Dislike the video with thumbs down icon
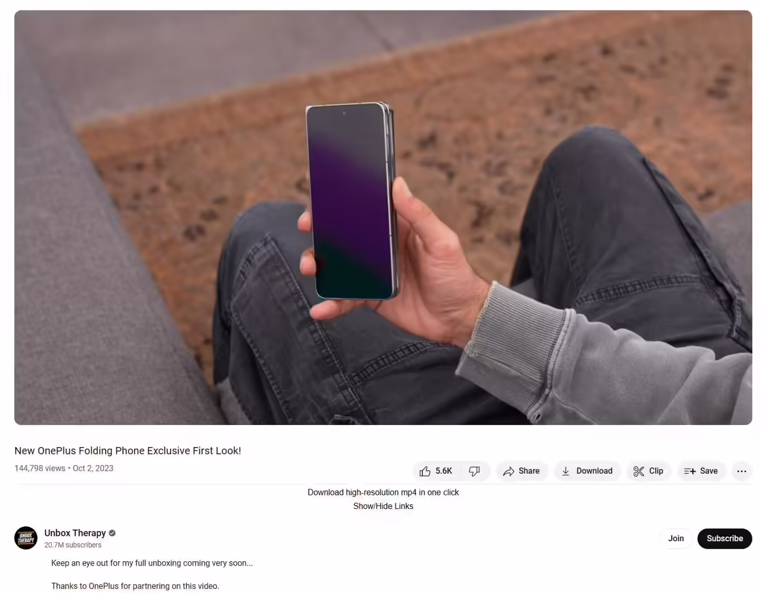 click(475, 471)
